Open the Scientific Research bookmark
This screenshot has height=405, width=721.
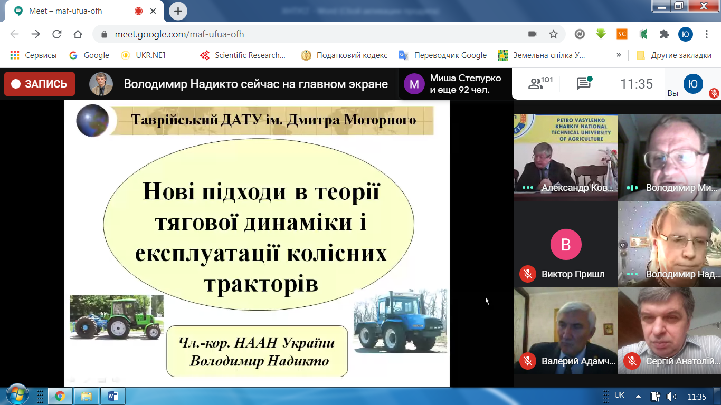pyautogui.click(x=243, y=55)
